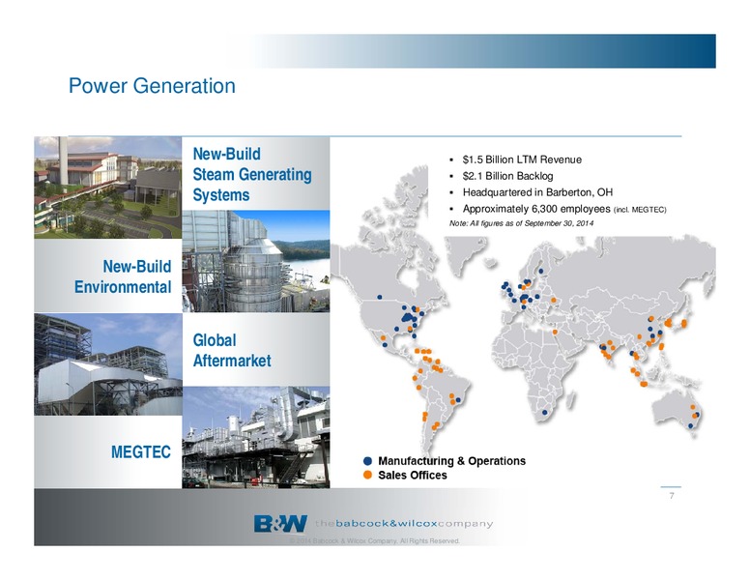Click Approximately 6,300 employees bullet
750x580 pixels.
[x=563, y=209]
